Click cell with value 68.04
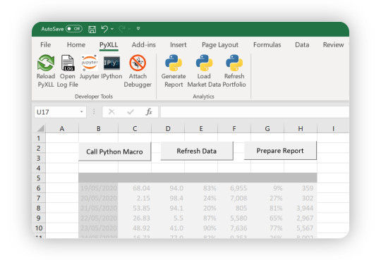This screenshot has height=260, width=381. pyautogui.click(x=135, y=188)
